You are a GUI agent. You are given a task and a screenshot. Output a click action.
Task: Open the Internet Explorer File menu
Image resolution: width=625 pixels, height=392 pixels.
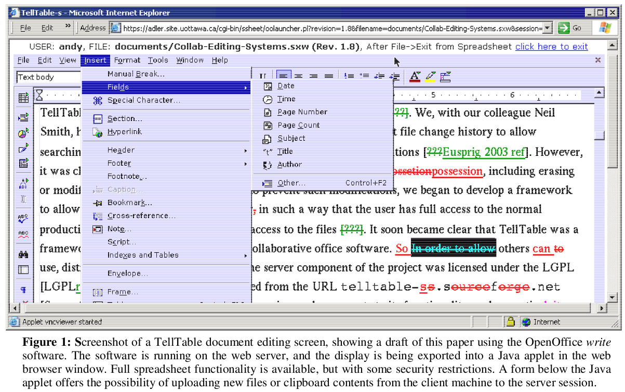tap(25, 28)
